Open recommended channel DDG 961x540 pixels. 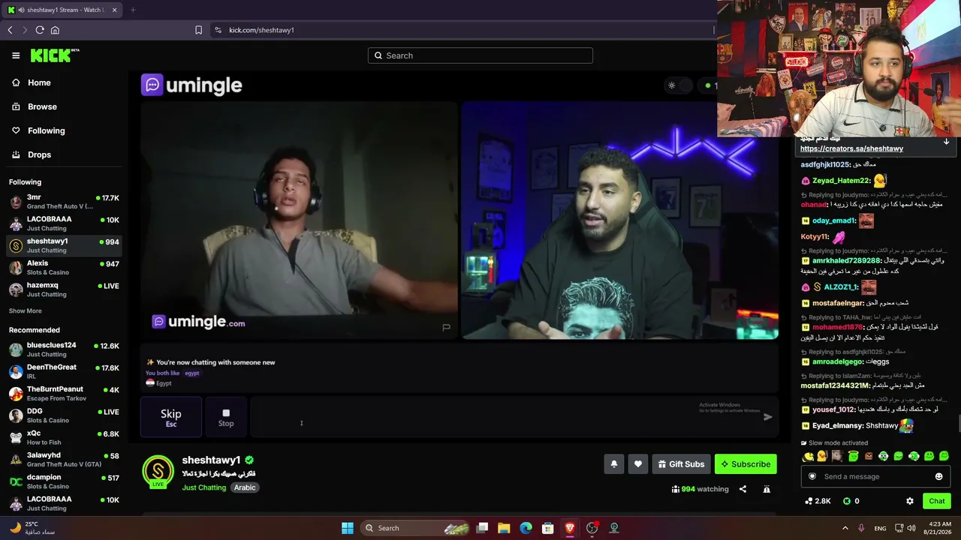pos(64,415)
